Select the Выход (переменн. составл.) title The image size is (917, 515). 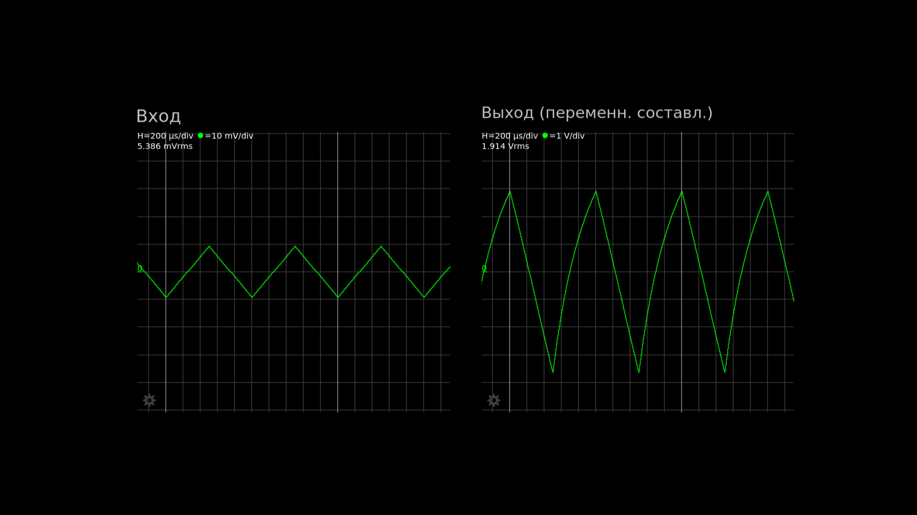click(597, 113)
